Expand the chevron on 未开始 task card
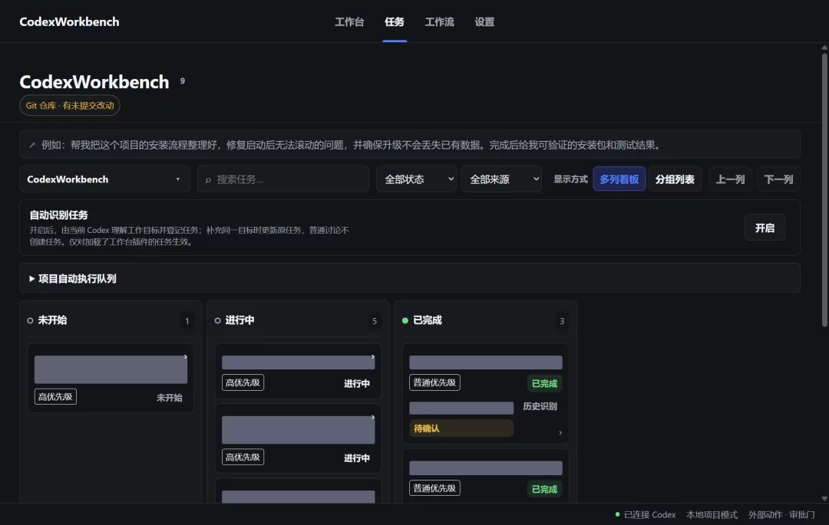This screenshot has width=829, height=525. click(186, 357)
